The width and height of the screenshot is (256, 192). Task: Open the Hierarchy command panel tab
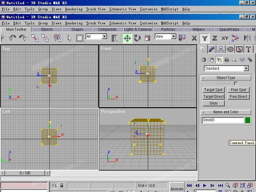pyautogui.click(x=221, y=49)
